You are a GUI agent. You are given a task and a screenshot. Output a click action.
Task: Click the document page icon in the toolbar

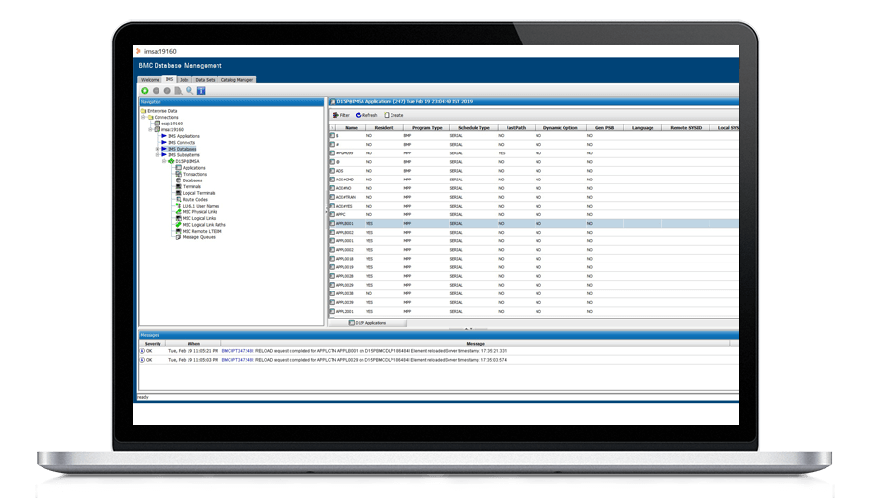tap(178, 90)
